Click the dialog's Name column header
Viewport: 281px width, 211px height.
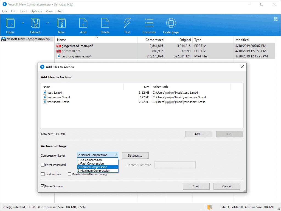82,87
